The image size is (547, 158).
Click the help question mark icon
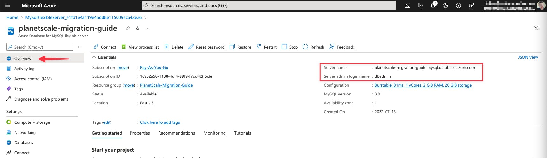coord(458,5)
